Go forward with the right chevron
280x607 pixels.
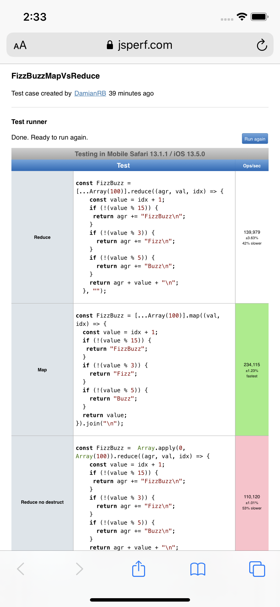[79, 569]
